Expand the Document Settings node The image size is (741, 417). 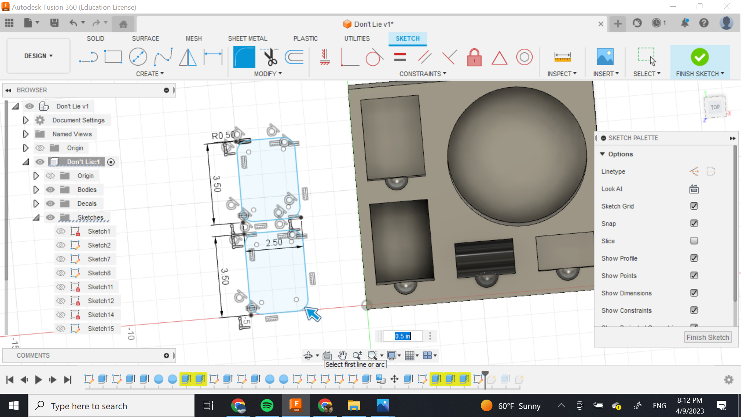click(25, 120)
